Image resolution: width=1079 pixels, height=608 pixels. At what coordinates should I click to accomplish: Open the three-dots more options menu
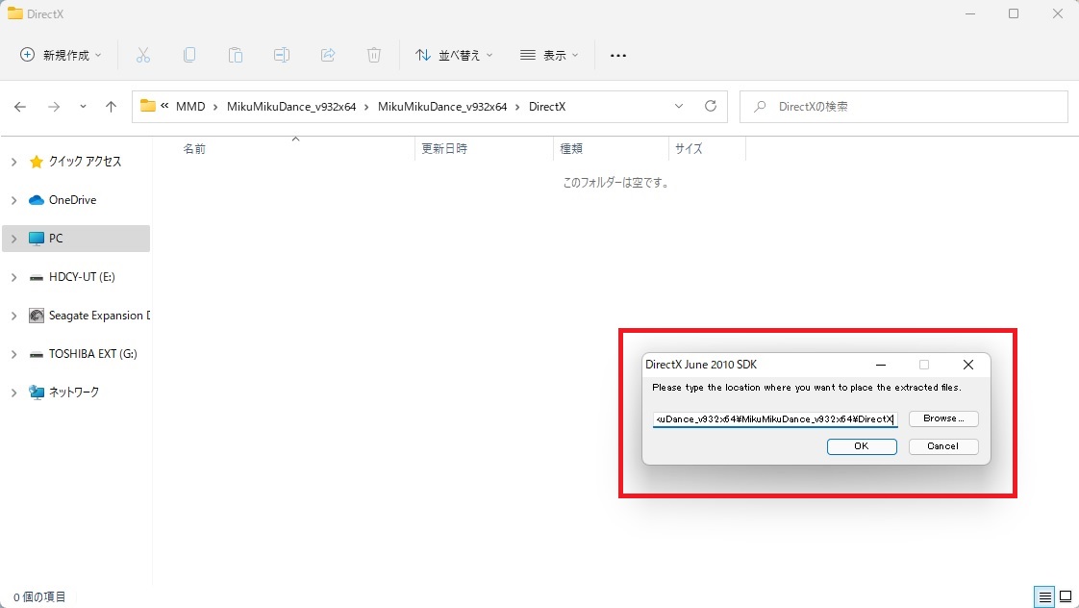618,55
